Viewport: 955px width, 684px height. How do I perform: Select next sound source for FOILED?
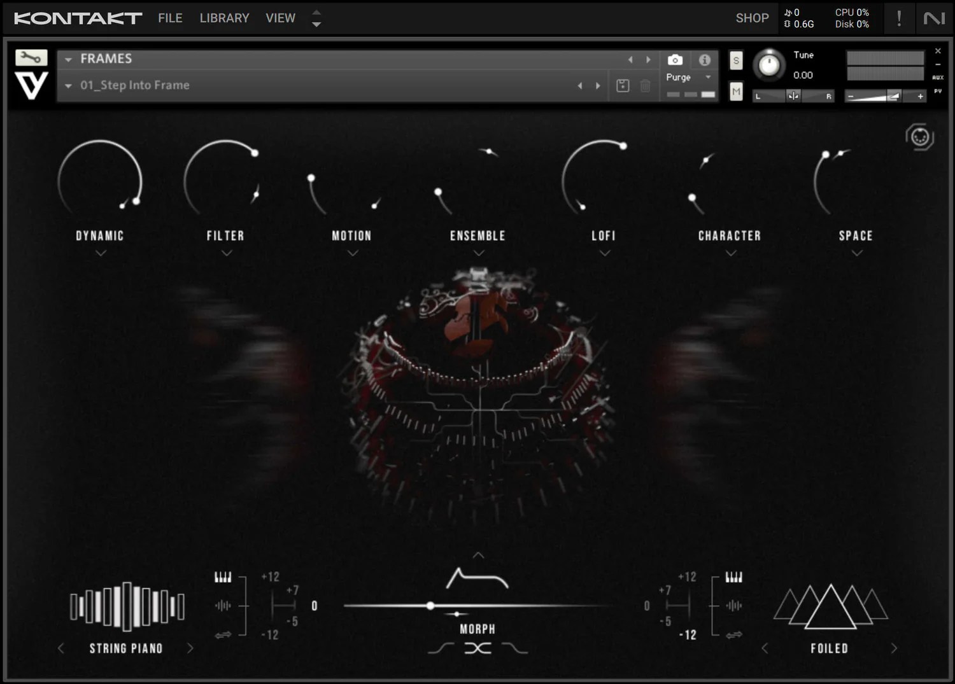(x=895, y=648)
